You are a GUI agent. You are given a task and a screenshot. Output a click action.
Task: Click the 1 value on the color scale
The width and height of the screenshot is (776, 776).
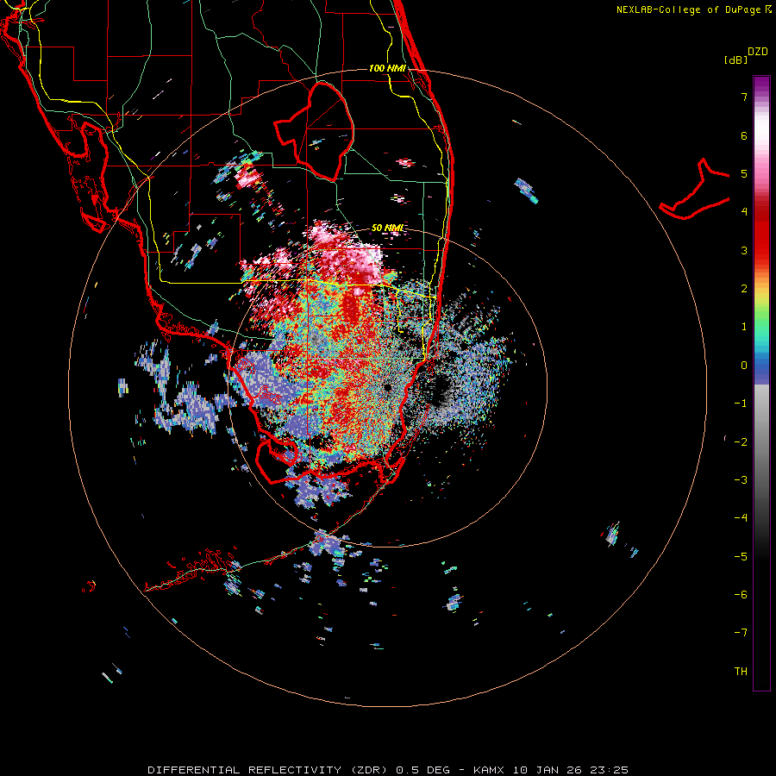pyautogui.click(x=744, y=327)
